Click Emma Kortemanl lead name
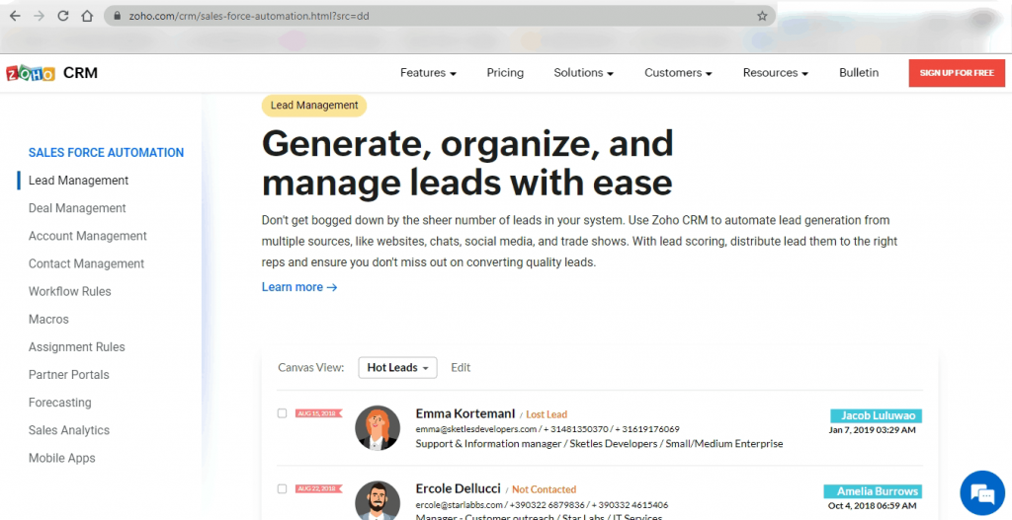Image resolution: width=1012 pixels, height=520 pixels. [x=464, y=413]
